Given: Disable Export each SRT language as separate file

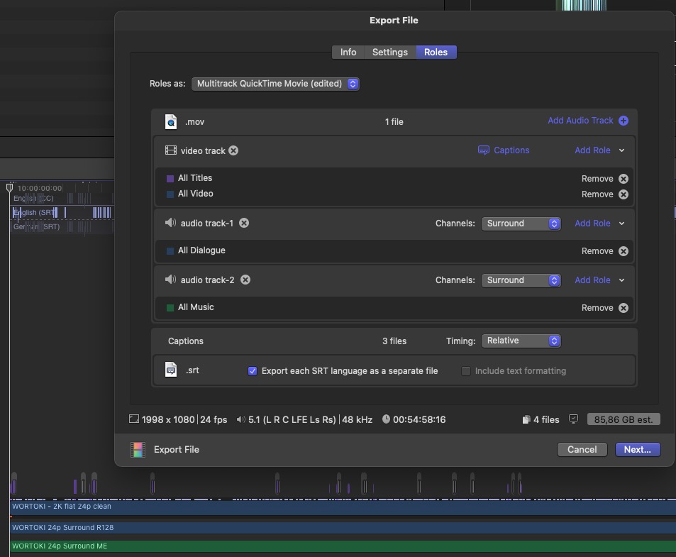Looking at the screenshot, I should tap(253, 371).
